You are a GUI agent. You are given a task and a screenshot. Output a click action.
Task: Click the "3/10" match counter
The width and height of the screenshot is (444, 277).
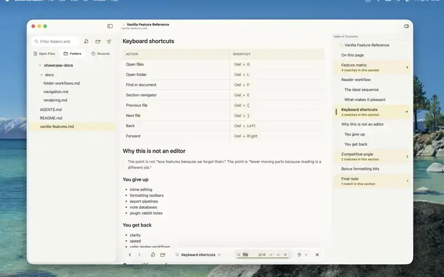click(x=262, y=255)
